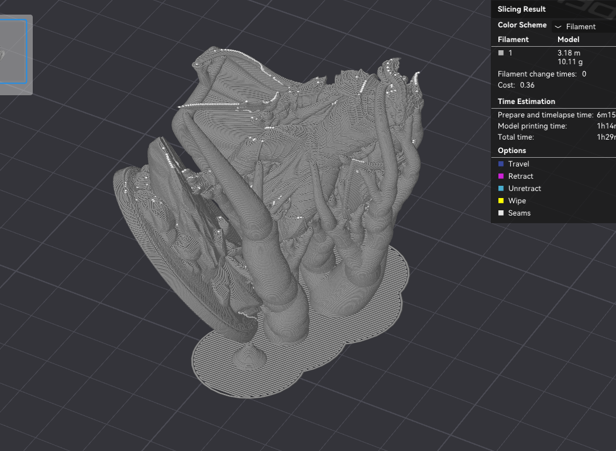Click the 10.11 g filament weight
This screenshot has height=451, width=616.
[x=570, y=61]
